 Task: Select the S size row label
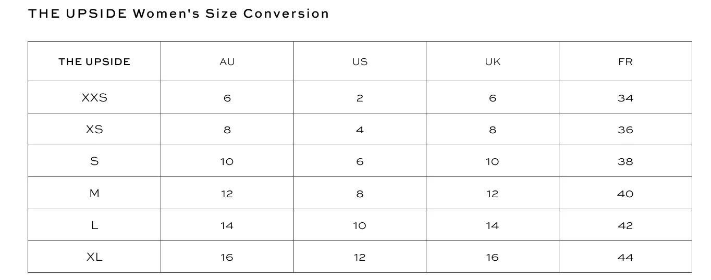click(x=94, y=161)
